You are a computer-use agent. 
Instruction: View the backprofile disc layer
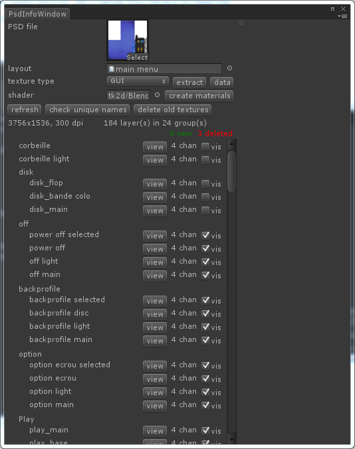155,314
